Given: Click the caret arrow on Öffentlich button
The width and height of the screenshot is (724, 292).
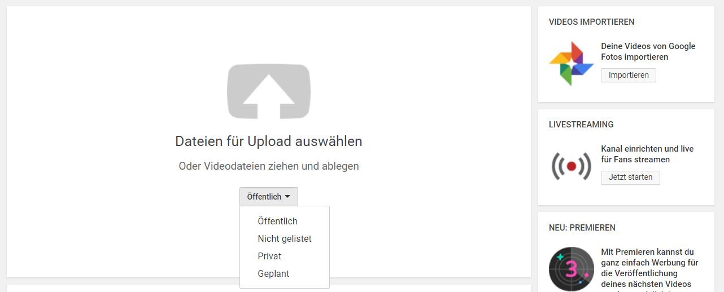Looking at the screenshot, I should (287, 197).
